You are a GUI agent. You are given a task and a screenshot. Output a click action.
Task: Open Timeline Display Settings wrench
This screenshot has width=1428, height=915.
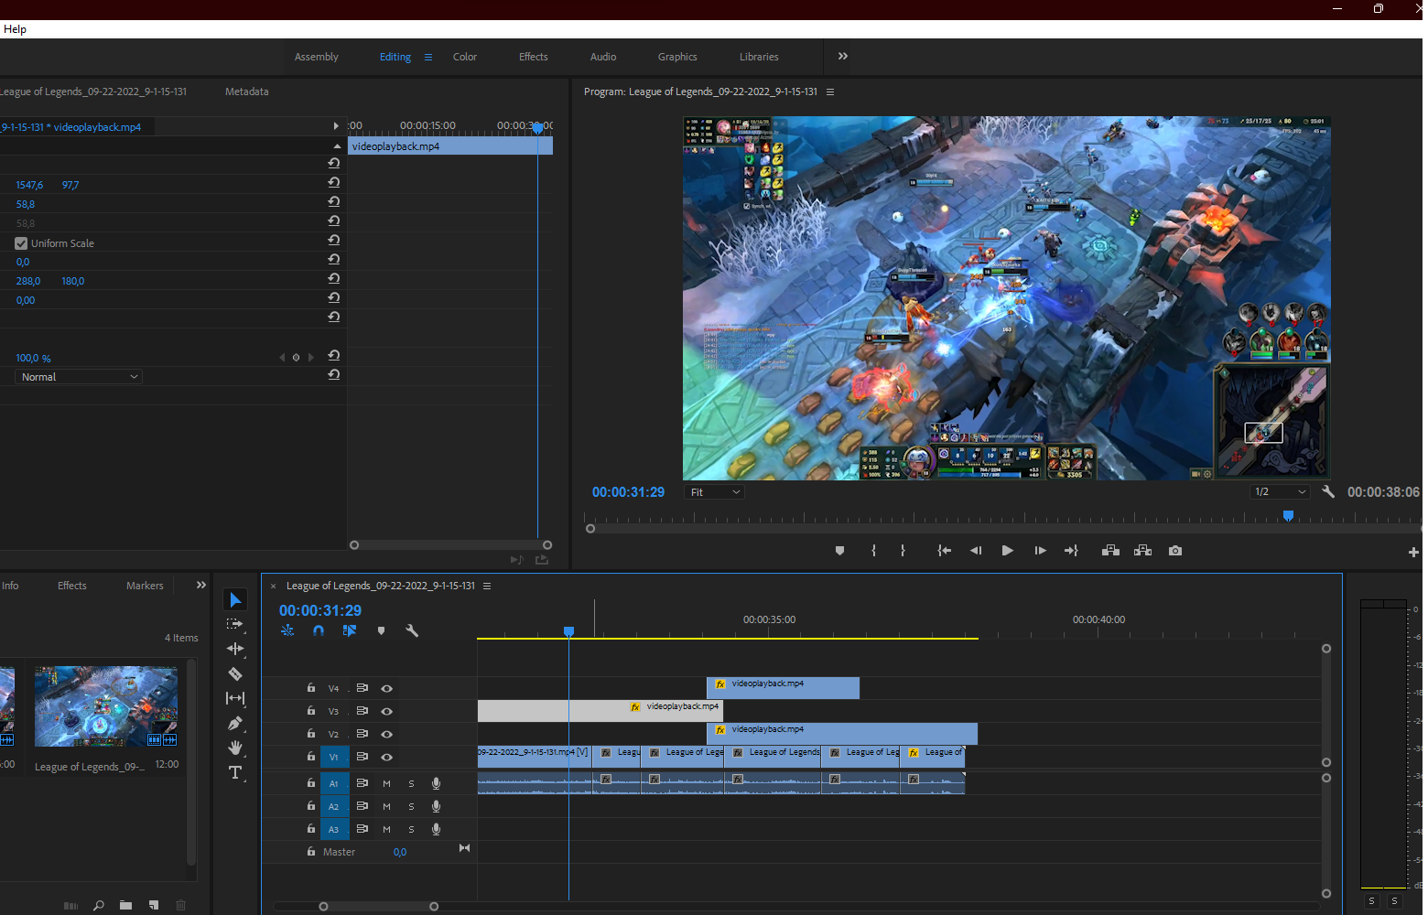[x=412, y=630]
